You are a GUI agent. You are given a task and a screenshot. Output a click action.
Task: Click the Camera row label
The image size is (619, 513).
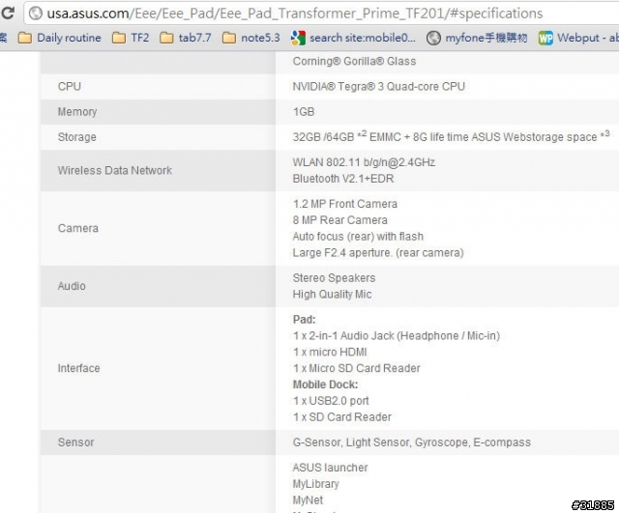[77, 228]
